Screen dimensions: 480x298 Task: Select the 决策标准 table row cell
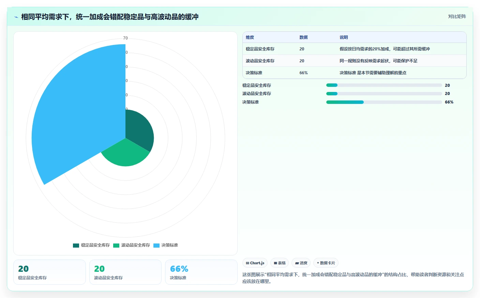pyautogui.click(x=254, y=73)
